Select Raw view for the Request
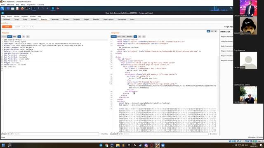Screen dimensions: 264x148 (x=9, y=37)
